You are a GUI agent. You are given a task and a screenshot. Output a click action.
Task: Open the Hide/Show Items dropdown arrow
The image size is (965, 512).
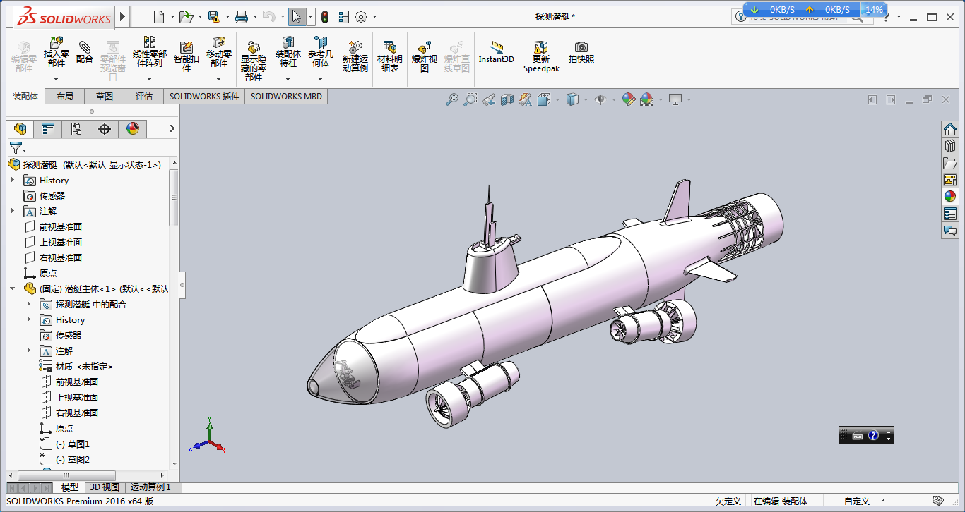pyautogui.click(x=613, y=100)
